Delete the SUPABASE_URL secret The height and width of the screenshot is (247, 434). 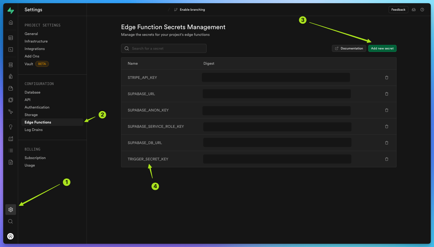pyautogui.click(x=386, y=94)
